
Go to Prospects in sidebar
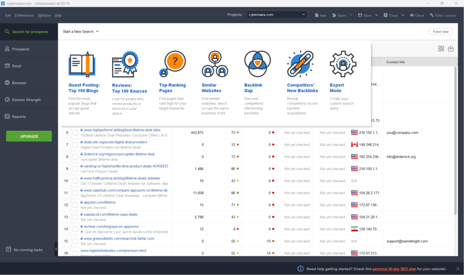click(x=29, y=49)
